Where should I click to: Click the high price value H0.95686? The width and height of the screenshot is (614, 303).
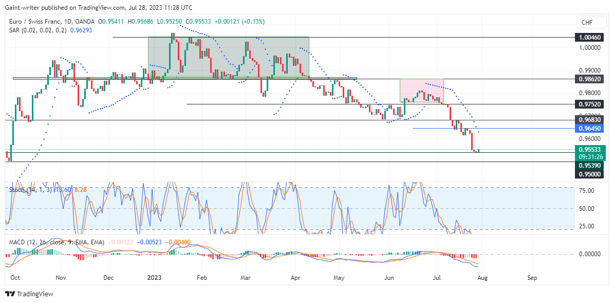(141, 22)
